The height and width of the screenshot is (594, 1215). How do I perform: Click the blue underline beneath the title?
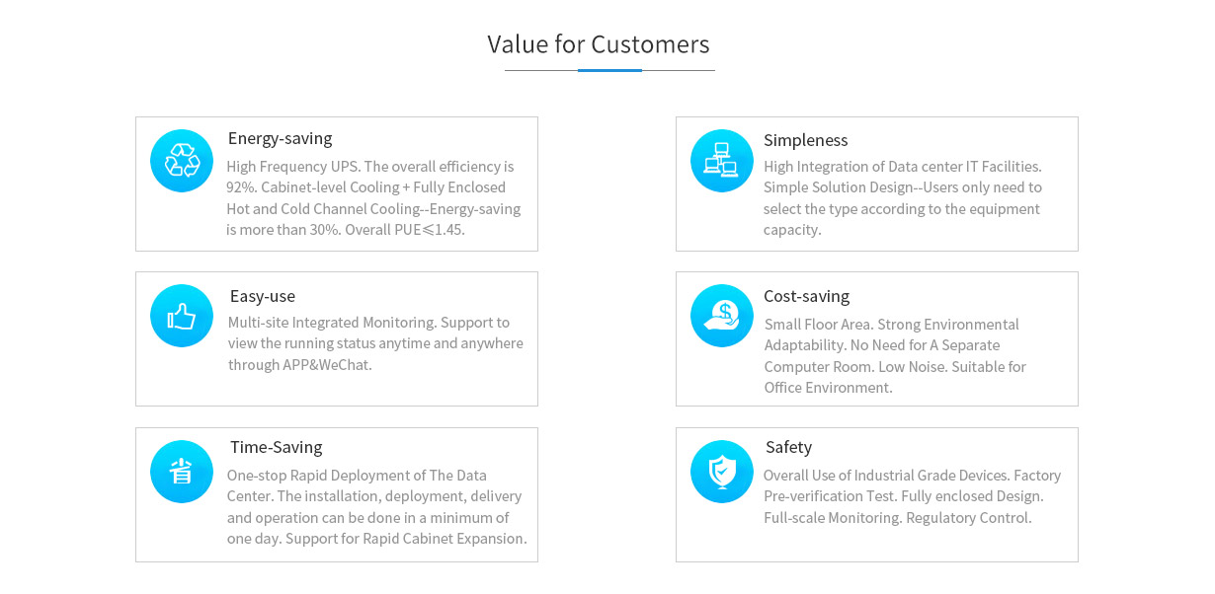coord(609,71)
